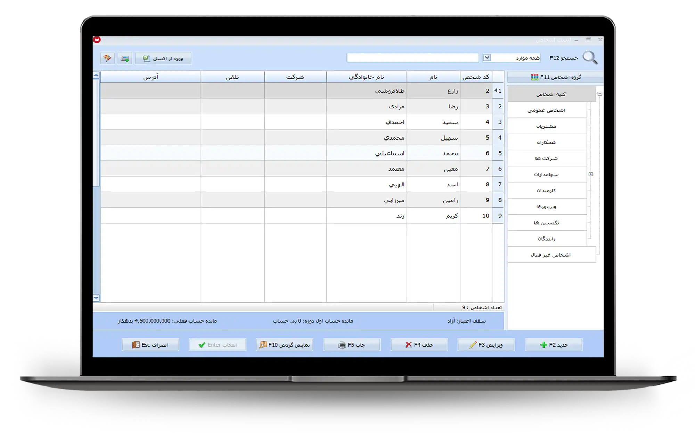Click the add column layout icon

tap(125, 58)
